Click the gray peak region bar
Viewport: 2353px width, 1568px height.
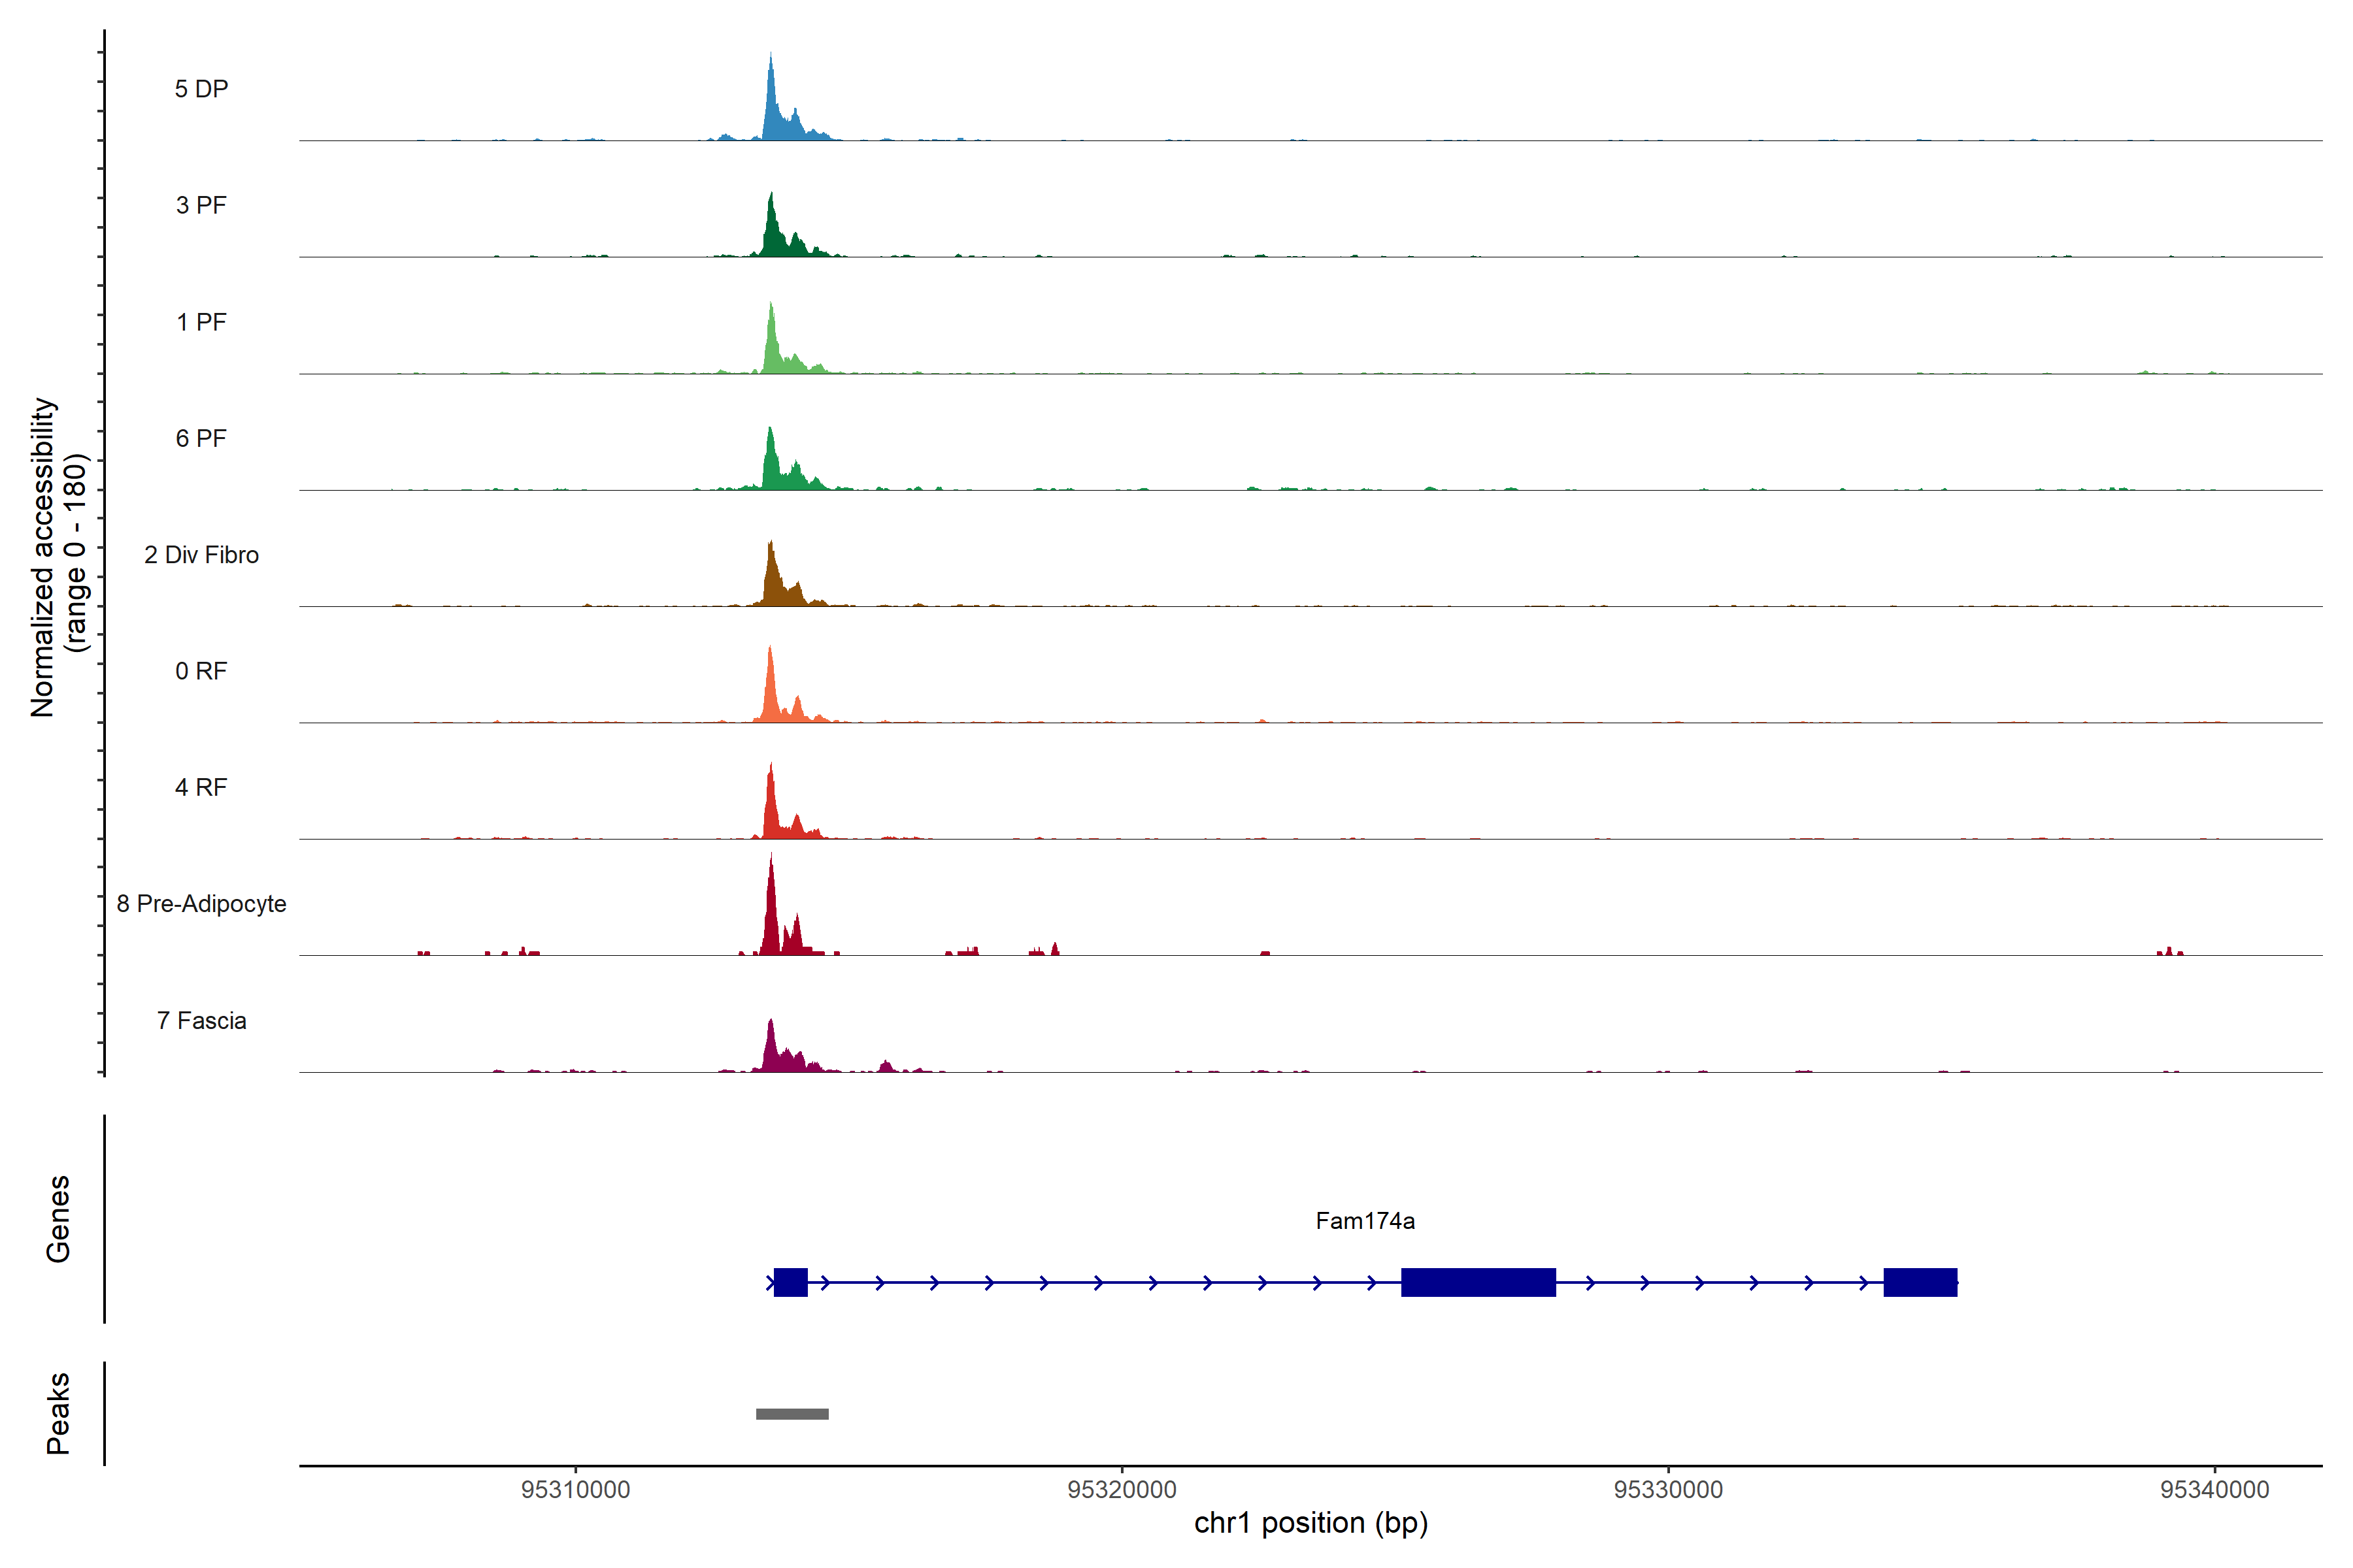[x=792, y=1414]
